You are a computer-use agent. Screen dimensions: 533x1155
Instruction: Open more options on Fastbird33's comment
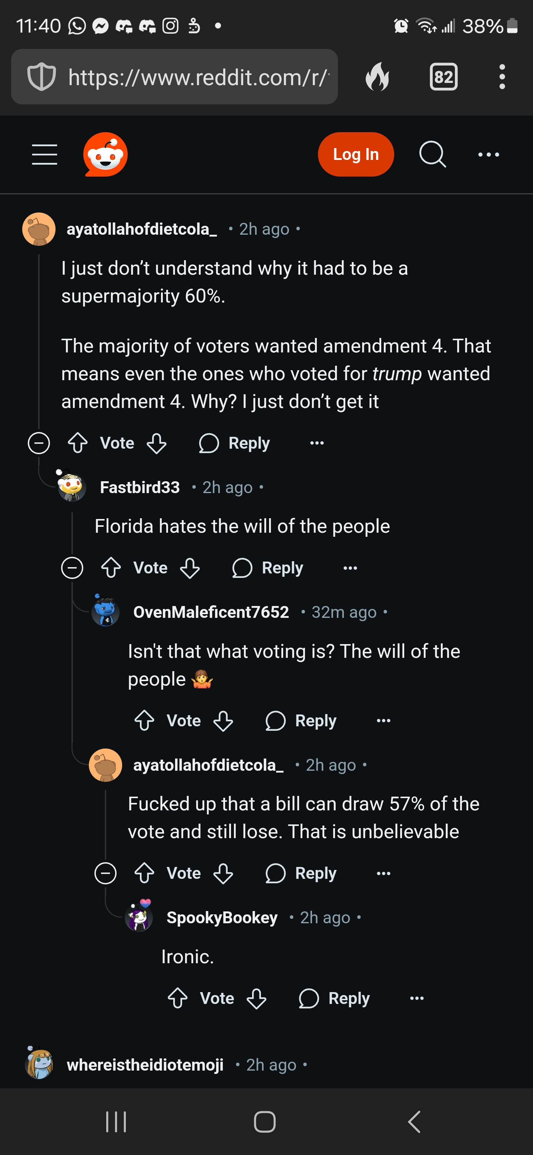(x=350, y=568)
